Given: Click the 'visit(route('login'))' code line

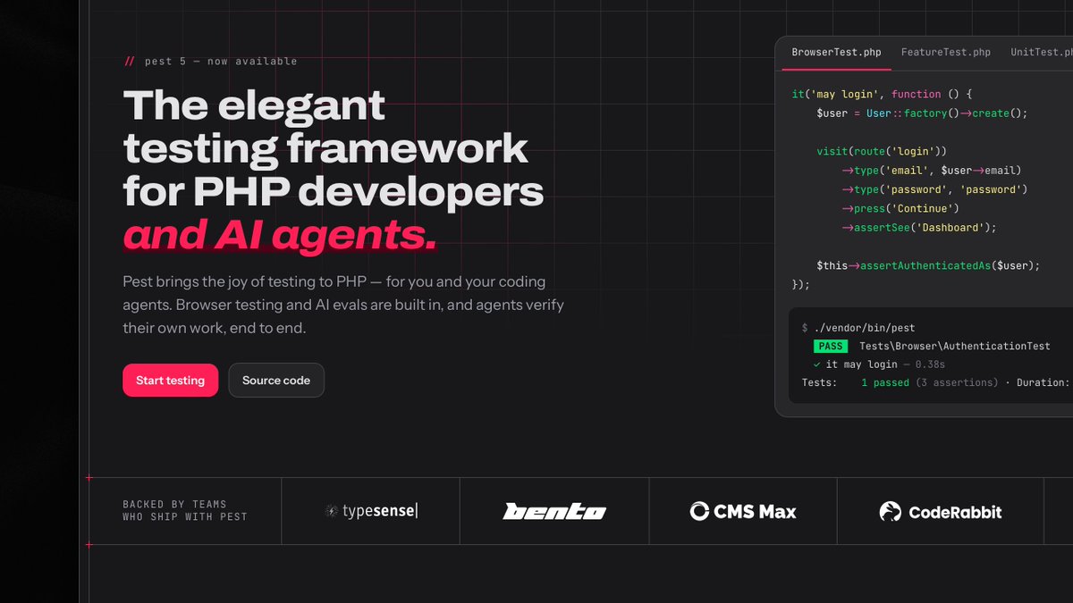Looking at the screenshot, I should (x=881, y=151).
